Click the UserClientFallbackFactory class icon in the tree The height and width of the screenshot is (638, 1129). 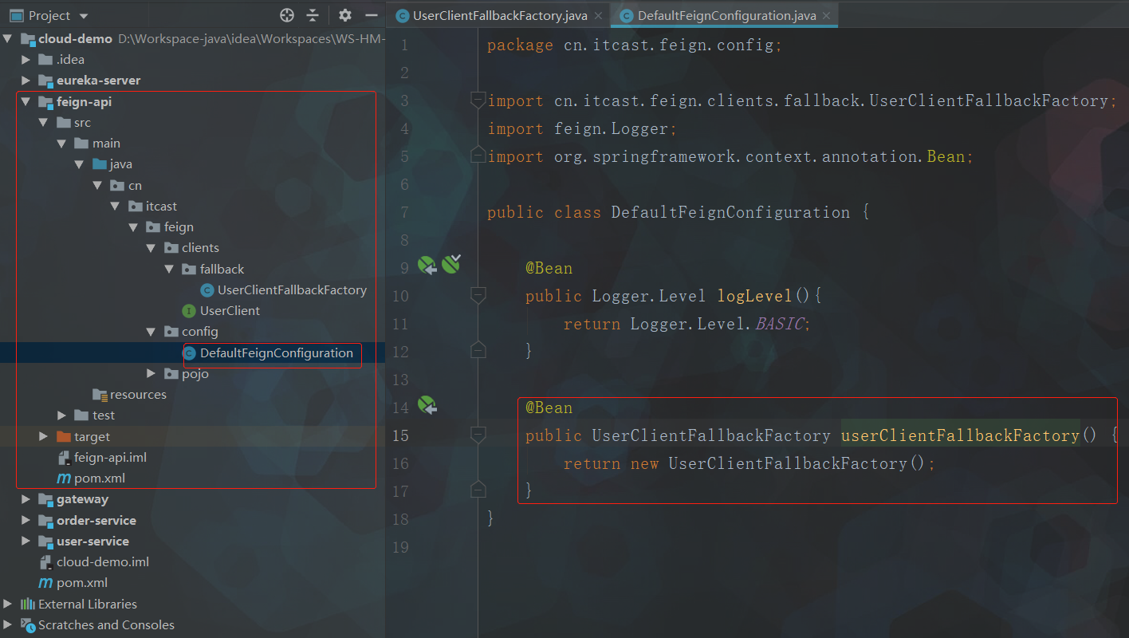pyautogui.click(x=207, y=290)
